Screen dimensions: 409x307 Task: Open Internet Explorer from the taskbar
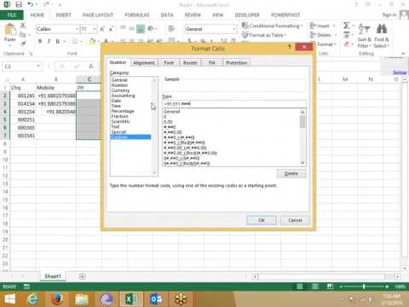click(33, 299)
